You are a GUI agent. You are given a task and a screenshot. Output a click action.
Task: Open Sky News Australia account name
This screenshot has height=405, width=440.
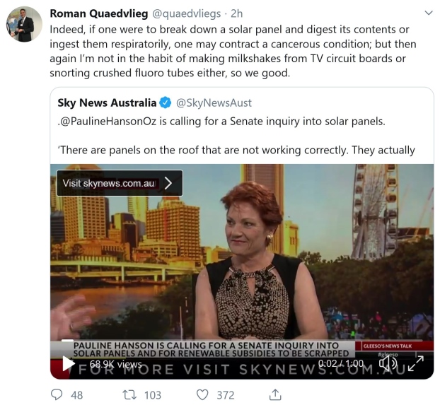coord(107,102)
